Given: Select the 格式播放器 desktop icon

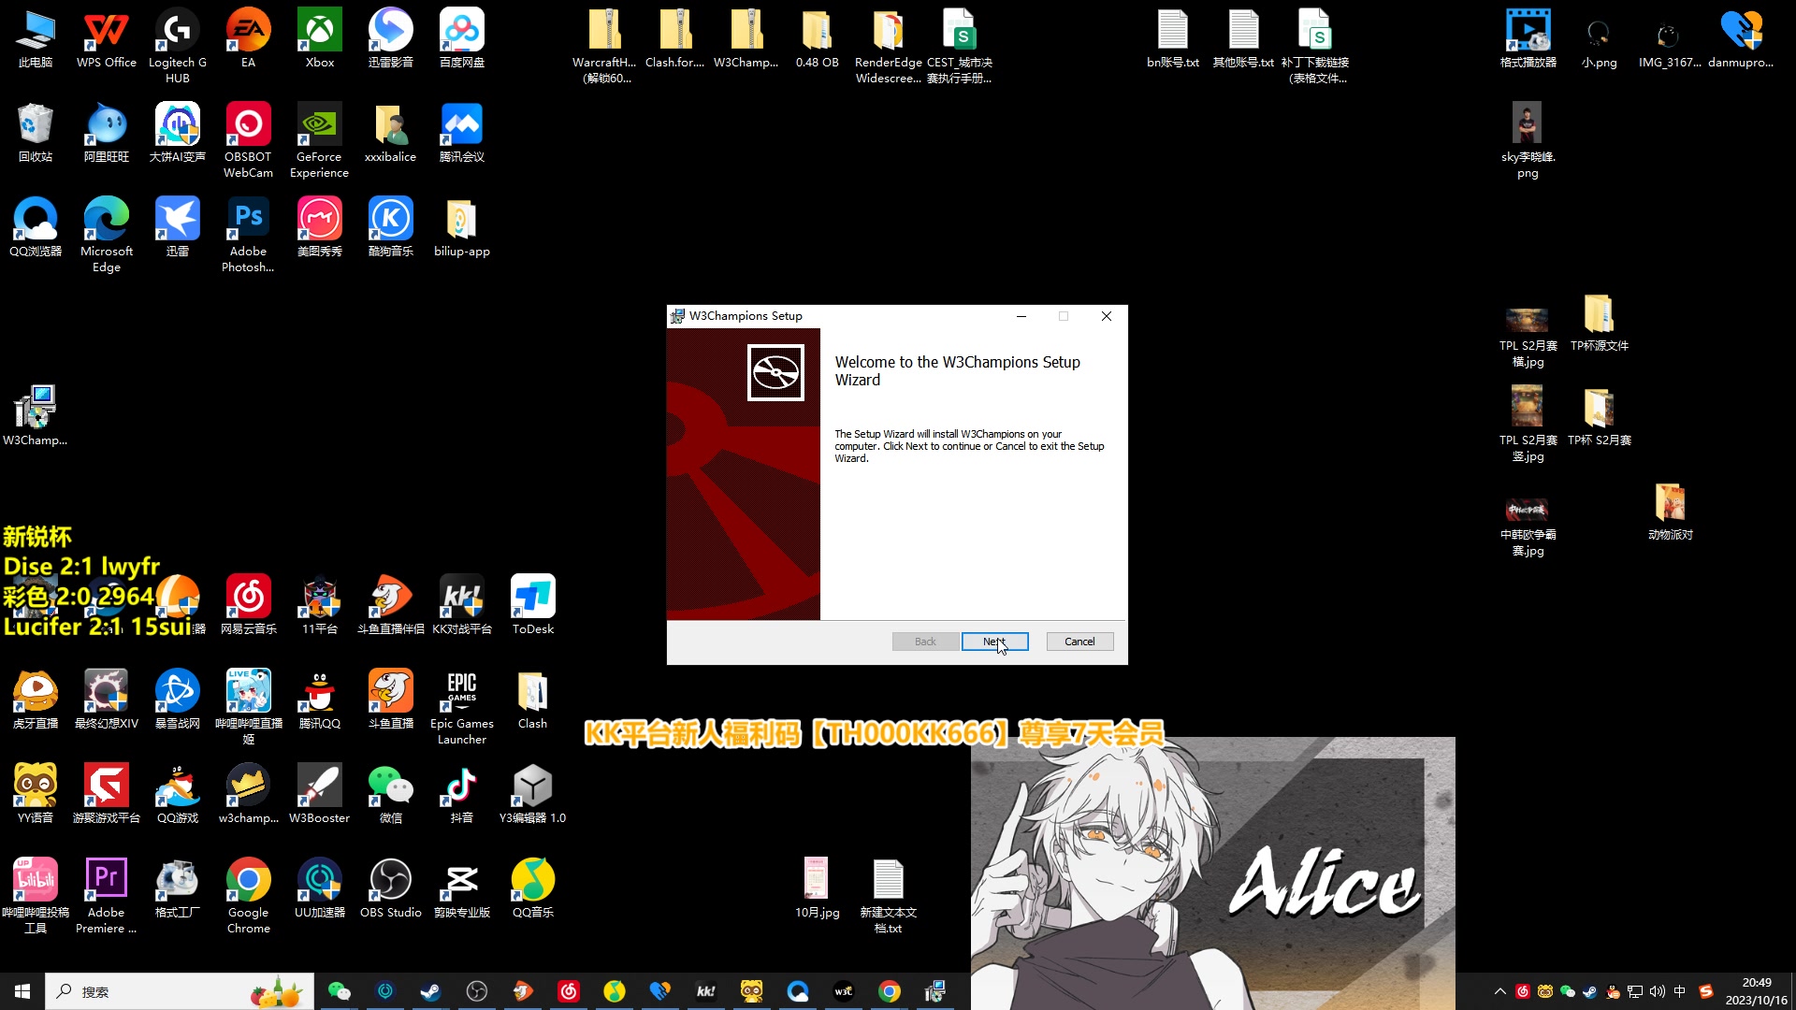Looking at the screenshot, I should 1528,39.
